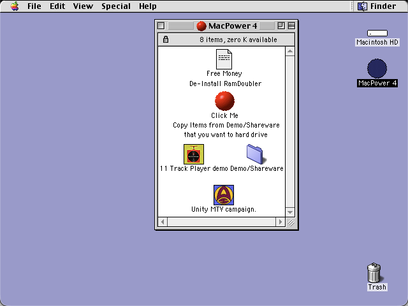
Task: Open the Demo/Shareware folder icon
Action: (x=256, y=154)
